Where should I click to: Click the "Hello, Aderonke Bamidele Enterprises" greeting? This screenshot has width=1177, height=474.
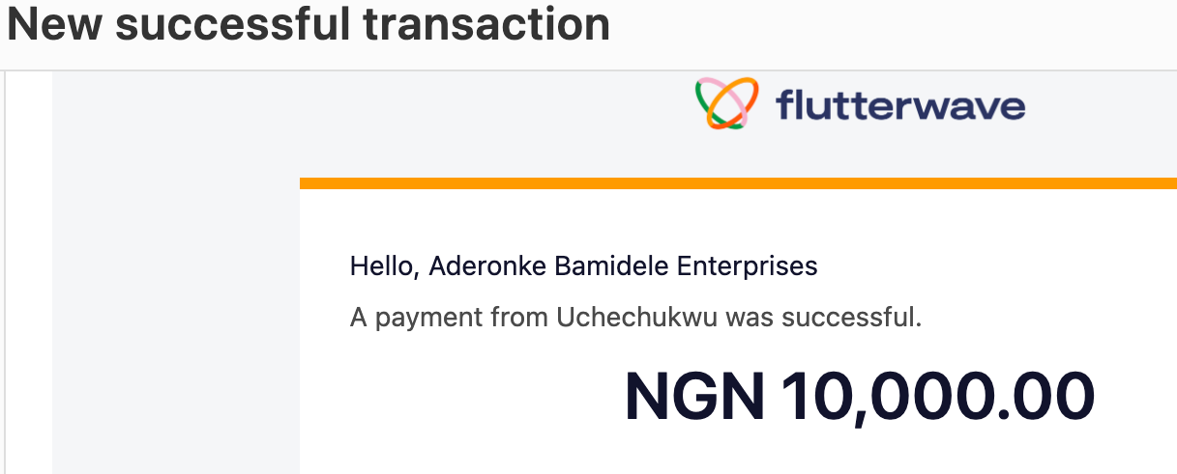tap(583, 265)
